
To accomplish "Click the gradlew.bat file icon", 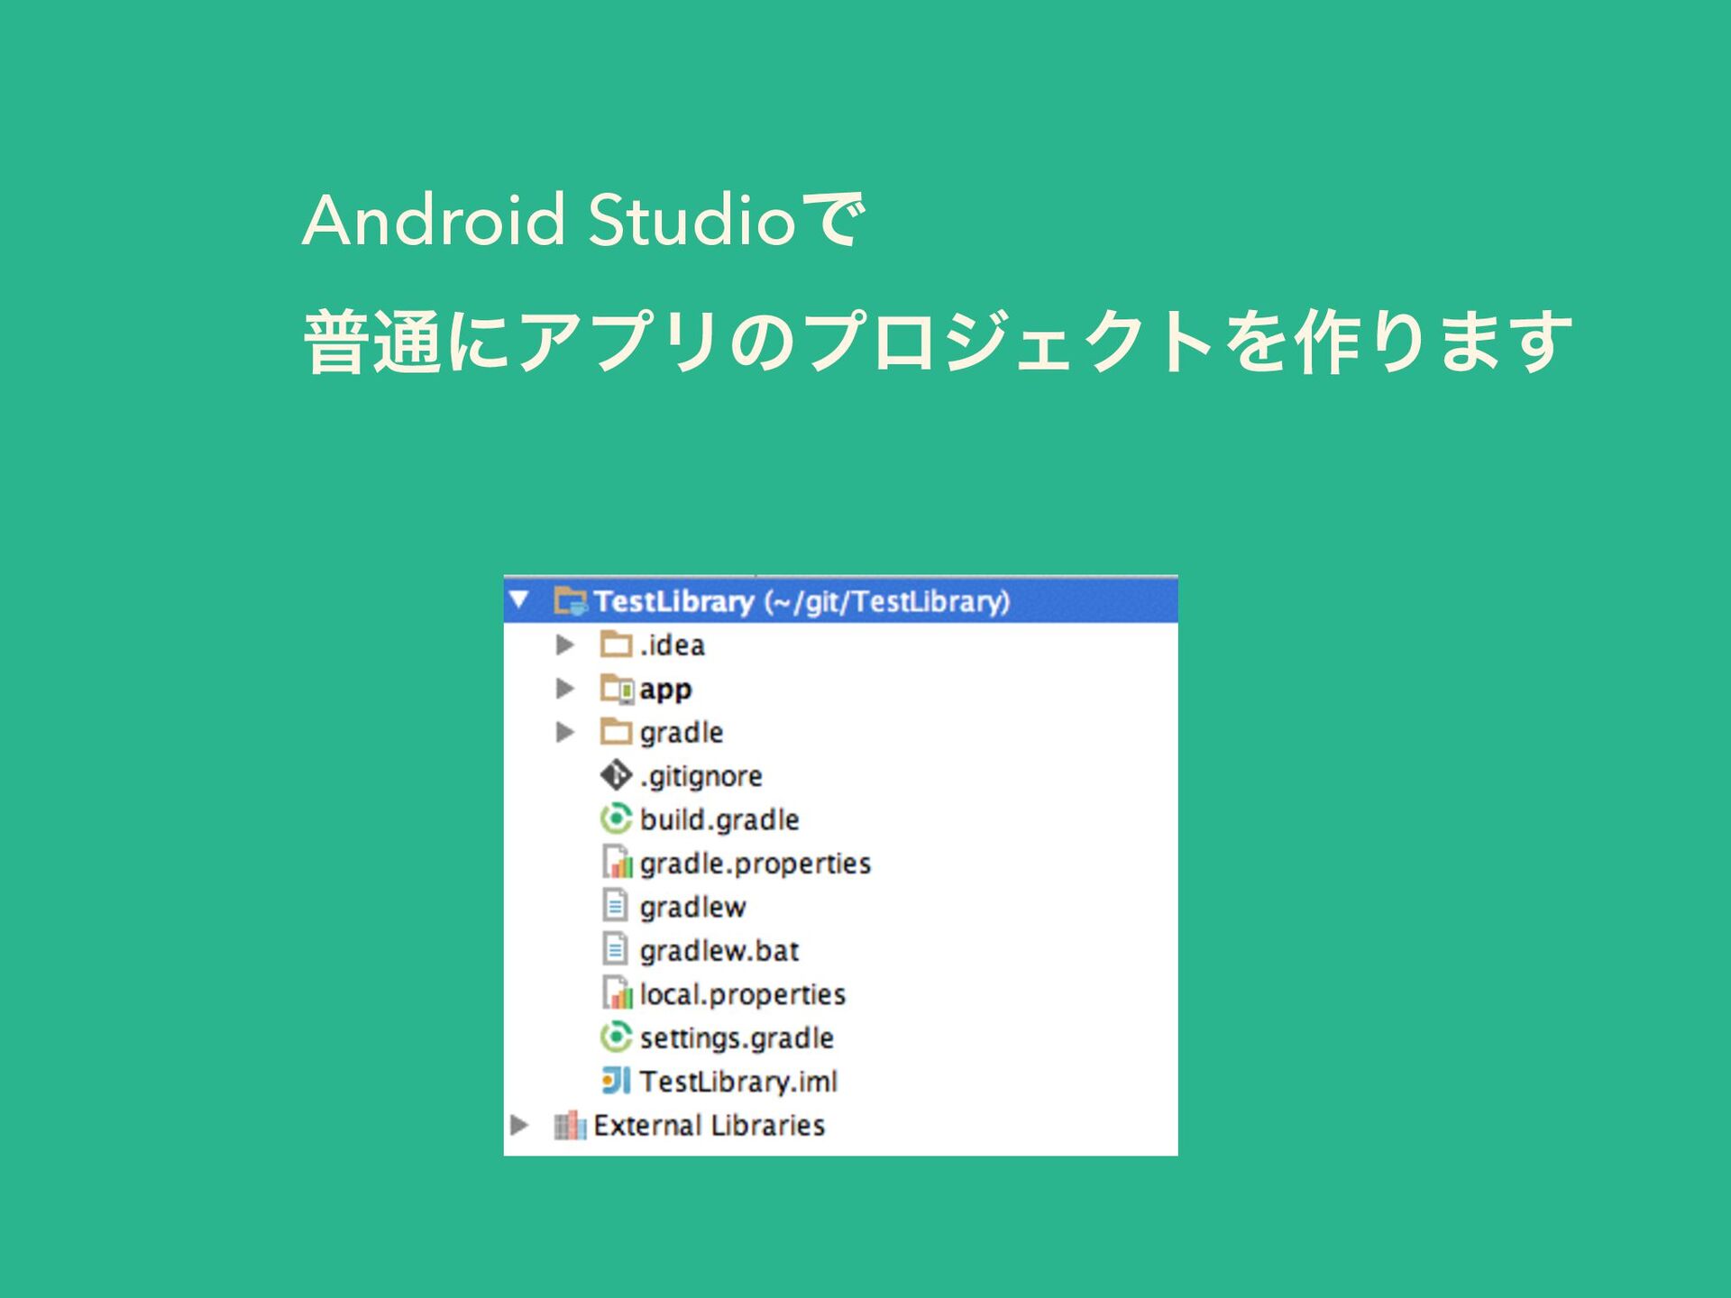I will pos(615,948).
